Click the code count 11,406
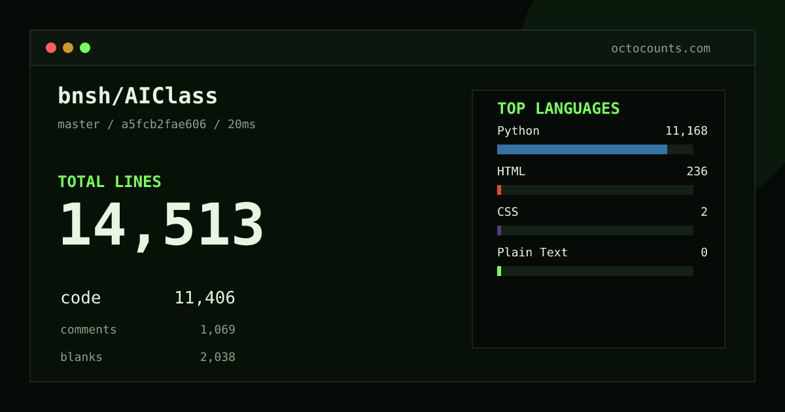The height and width of the screenshot is (412, 785). pos(205,298)
